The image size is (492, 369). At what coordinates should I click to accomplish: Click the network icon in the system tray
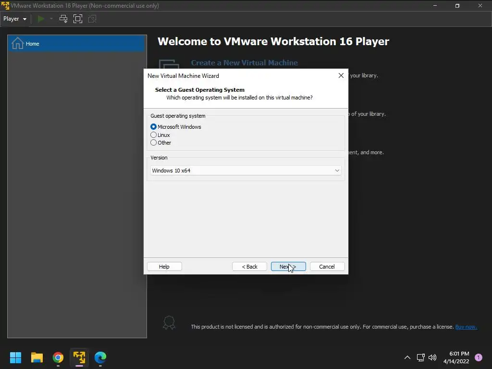point(420,357)
